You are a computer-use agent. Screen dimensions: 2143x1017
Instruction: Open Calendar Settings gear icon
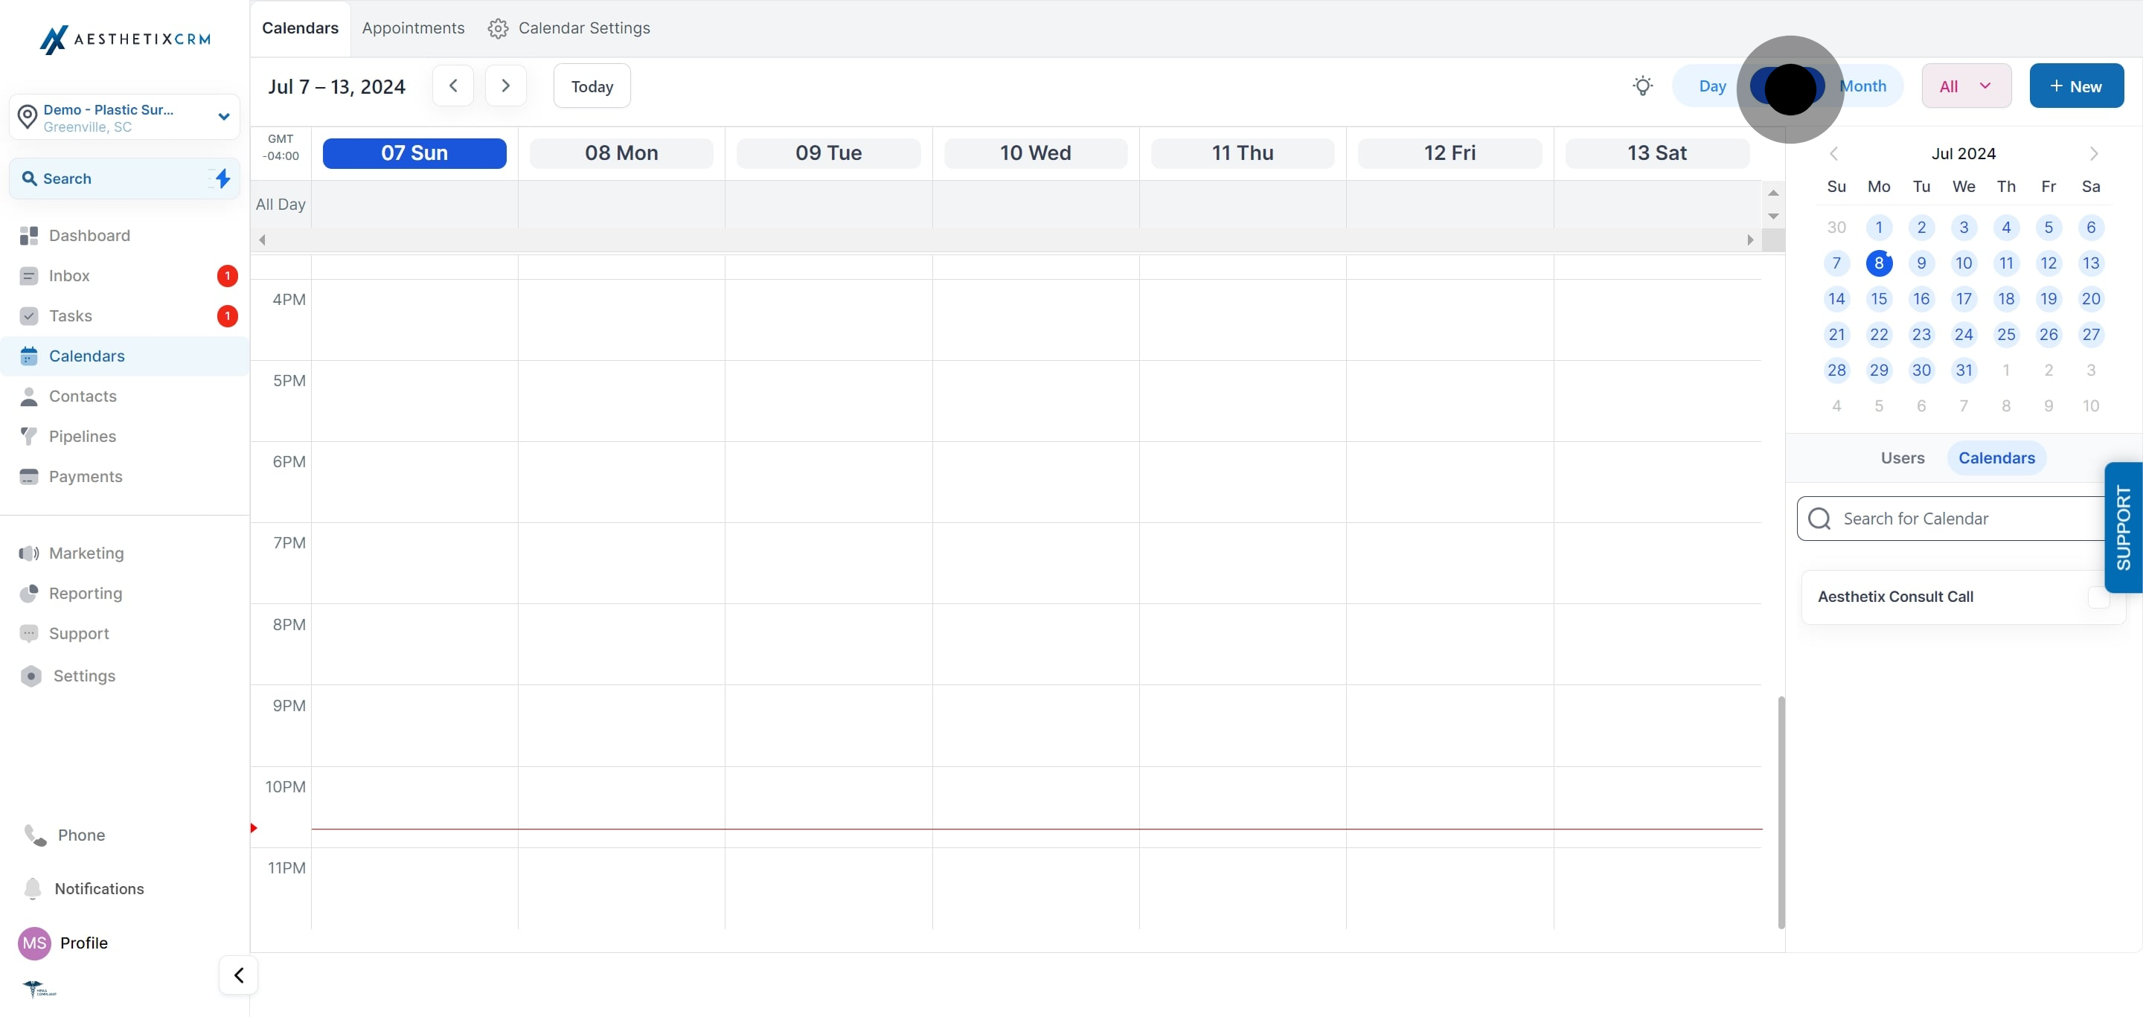coord(498,28)
